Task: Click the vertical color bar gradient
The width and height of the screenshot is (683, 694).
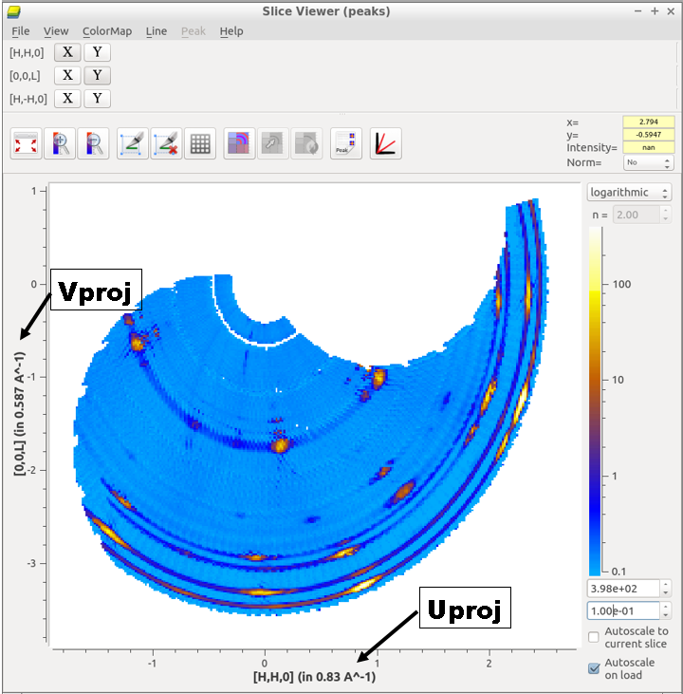Action: click(596, 399)
